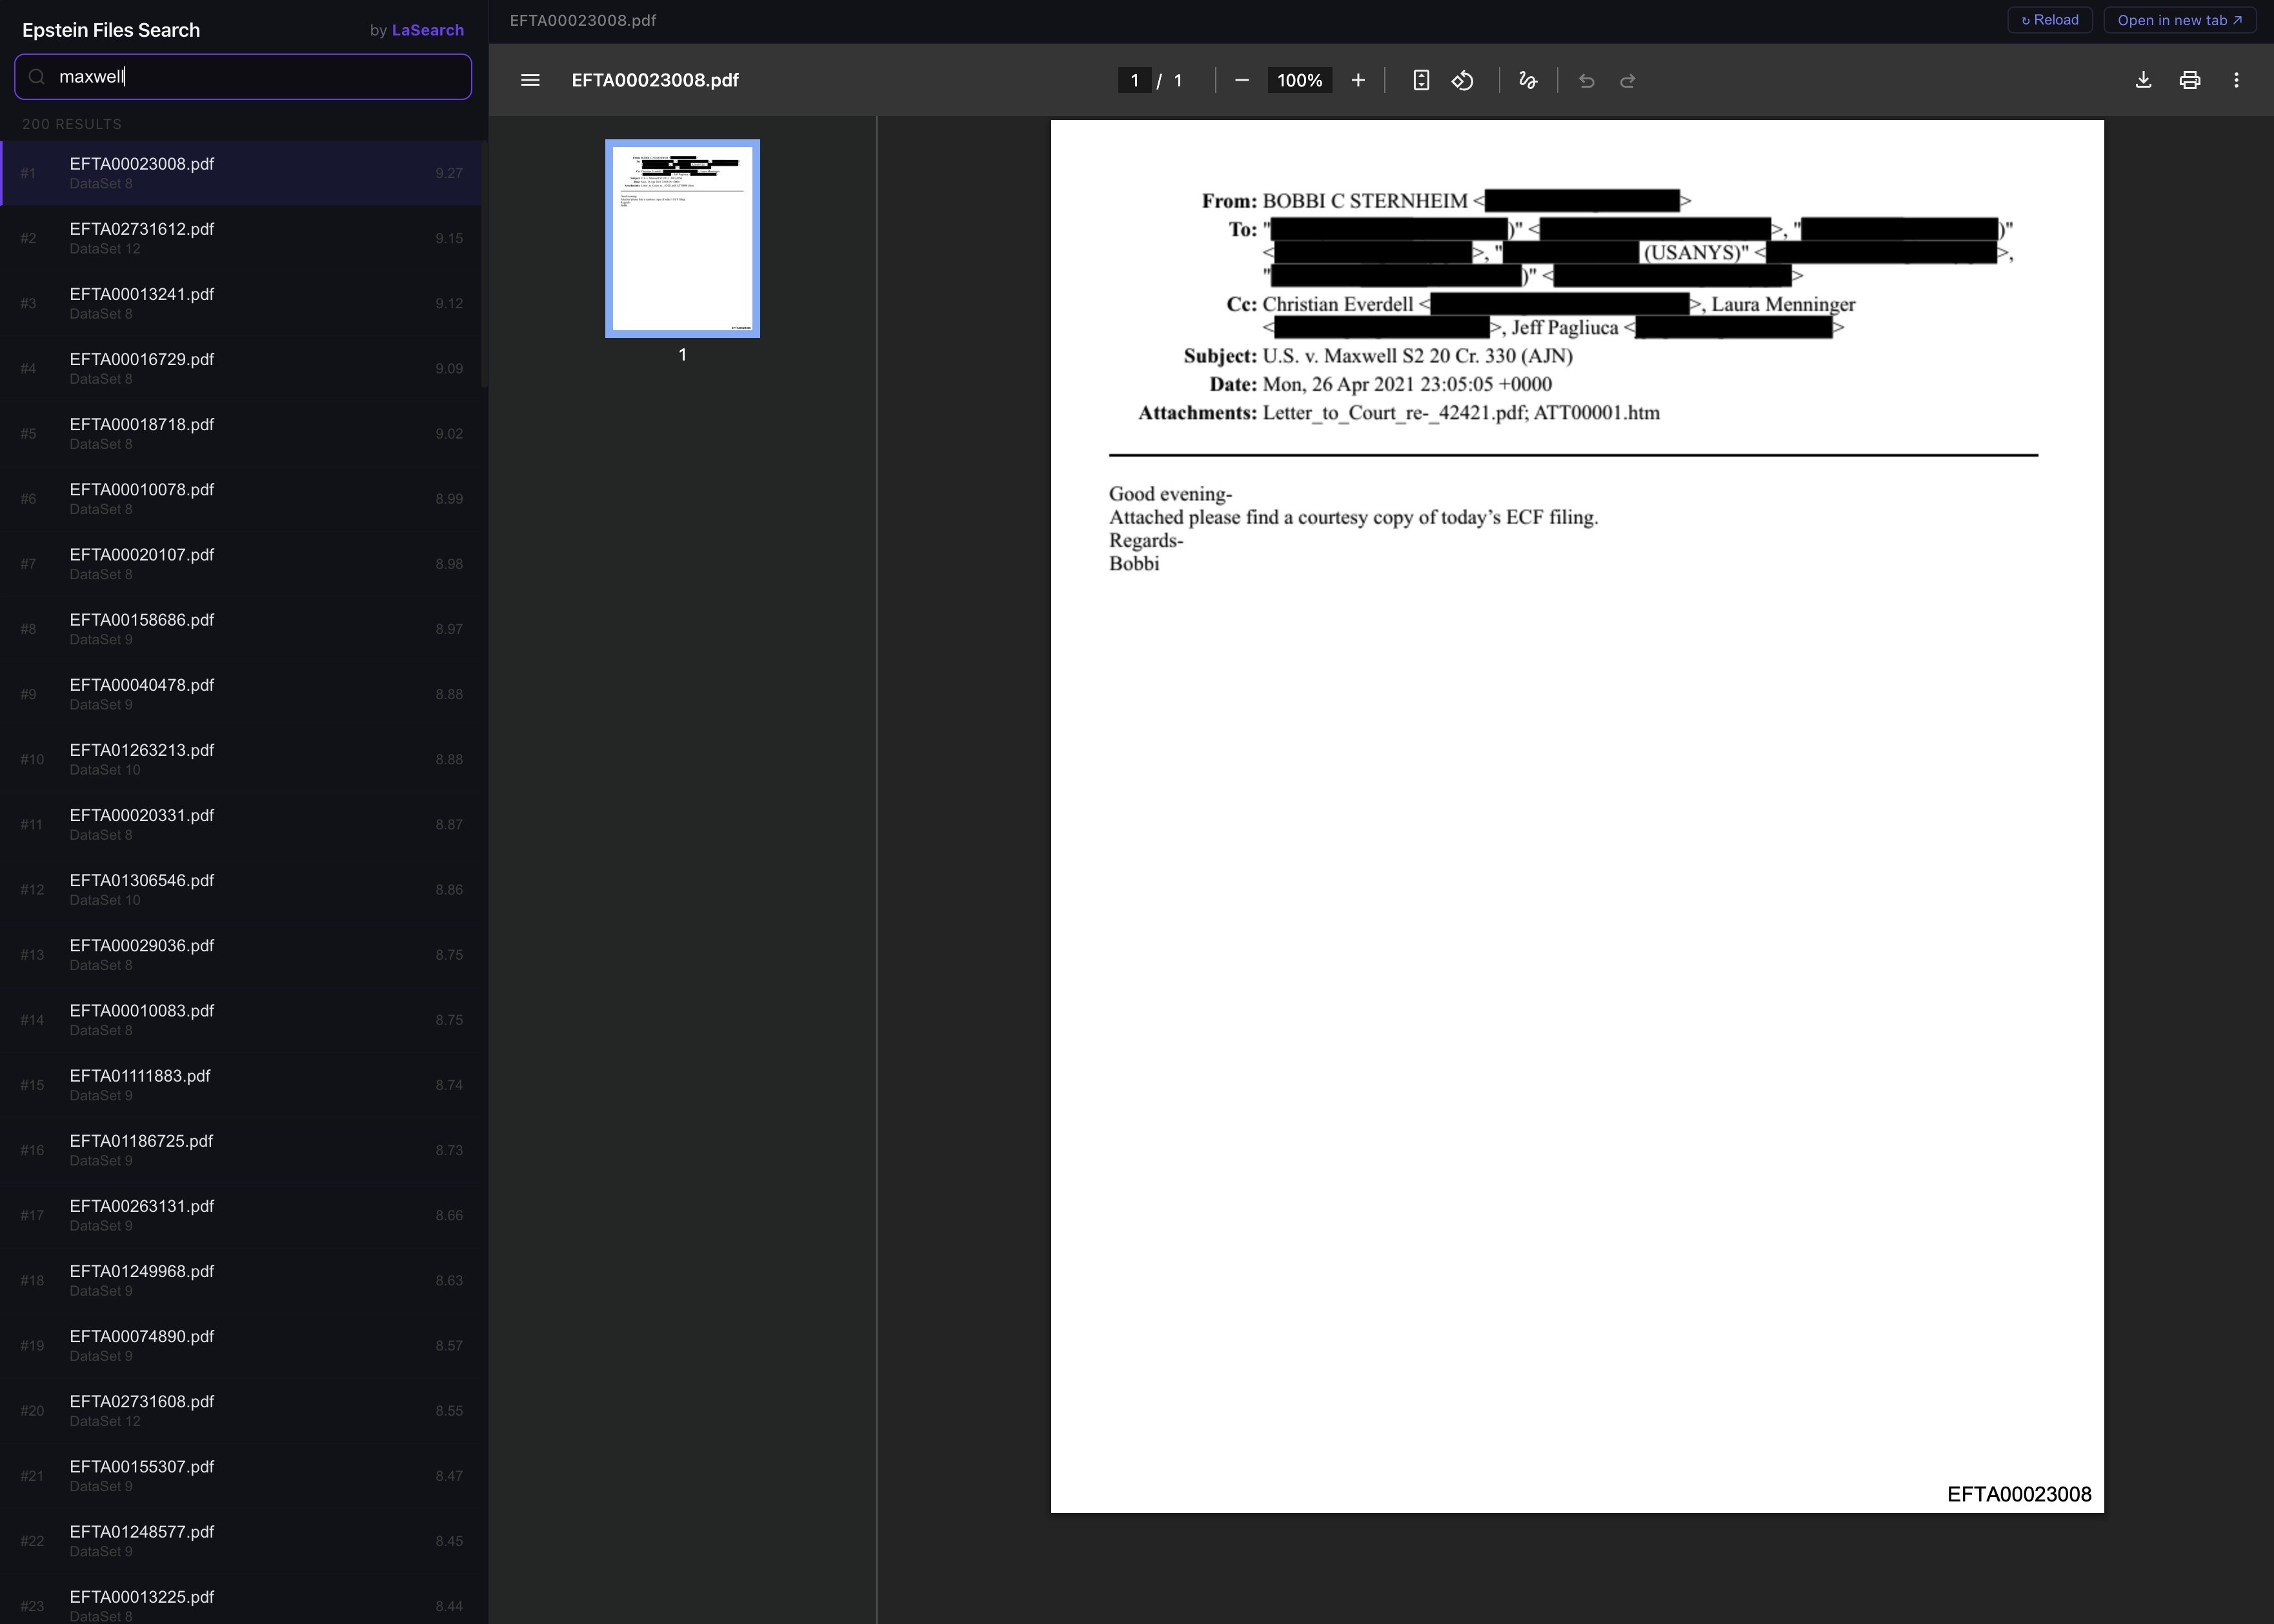Viewport: 2274px width, 1624px height.
Task: Open document in new tab
Action: pos(2179,19)
